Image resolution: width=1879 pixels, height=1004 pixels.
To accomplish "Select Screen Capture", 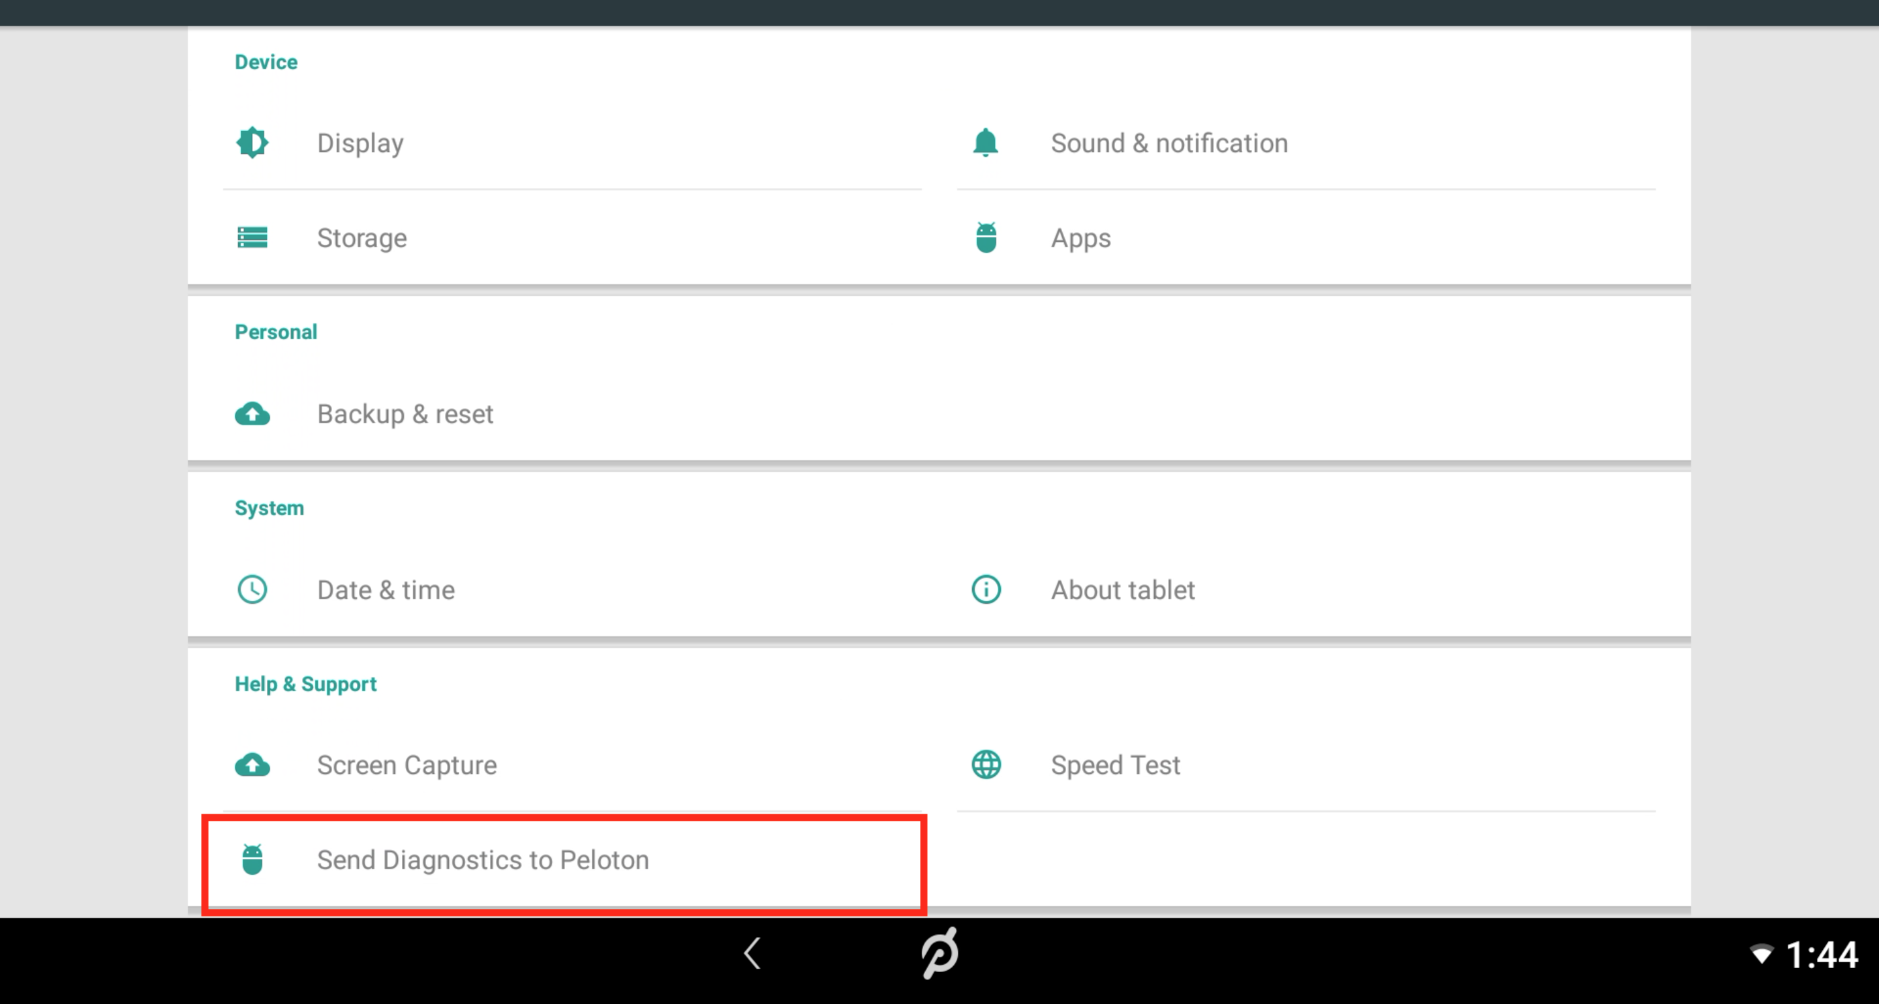I will click(573, 765).
